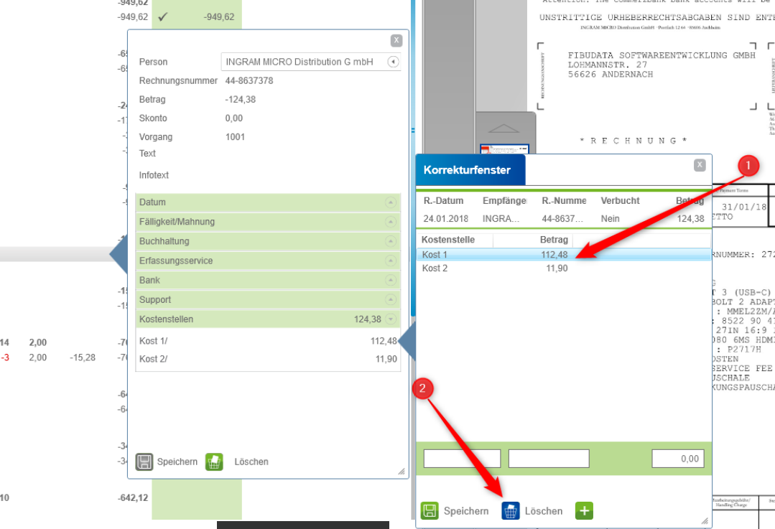The image size is (775, 529).
Task: Expand the Erfassungsservice section
Action: pos(391,261)
